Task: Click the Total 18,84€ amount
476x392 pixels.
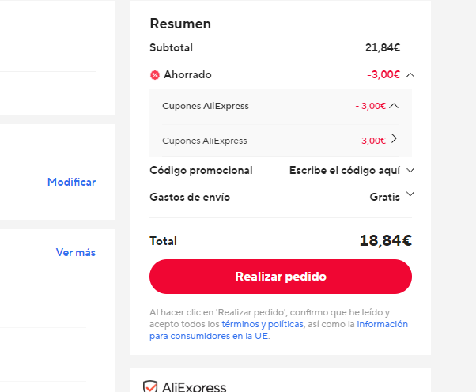Action: pos(386,240)
